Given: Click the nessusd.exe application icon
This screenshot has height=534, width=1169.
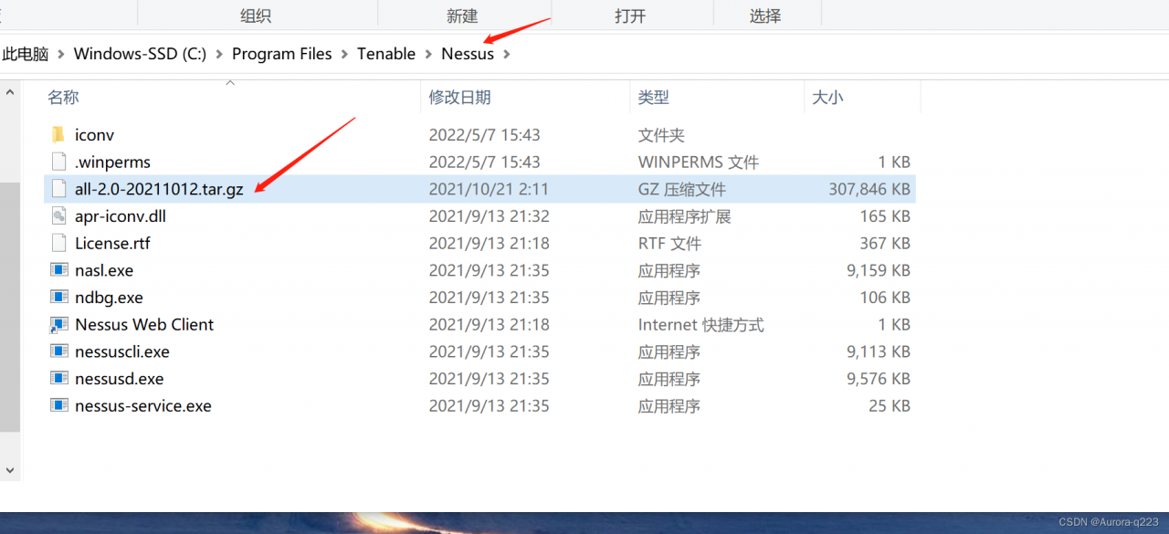Looking at the screenshot, I should click(59, 379).
